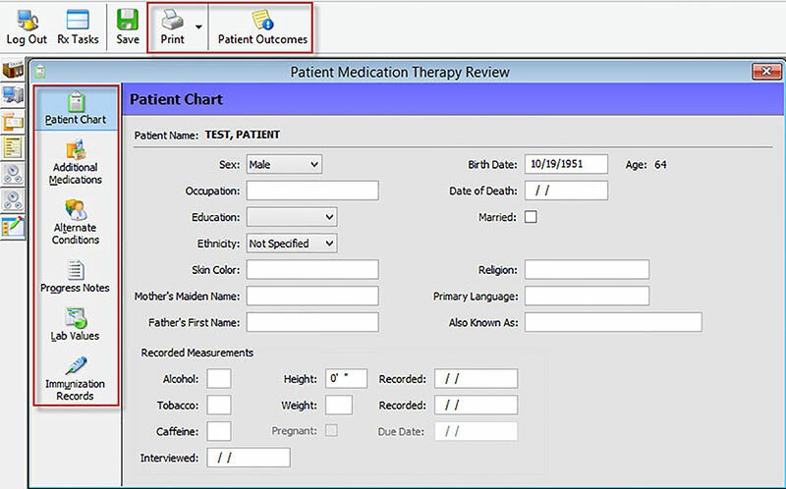Open Immunization Records in the sidebar
786x489 pixels.
(x=75, y=377)
